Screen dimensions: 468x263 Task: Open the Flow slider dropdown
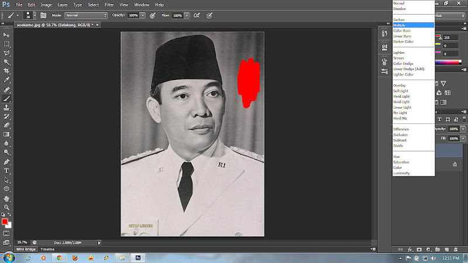[x=187, y=16]
